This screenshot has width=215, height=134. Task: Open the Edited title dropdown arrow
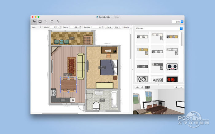121,17
